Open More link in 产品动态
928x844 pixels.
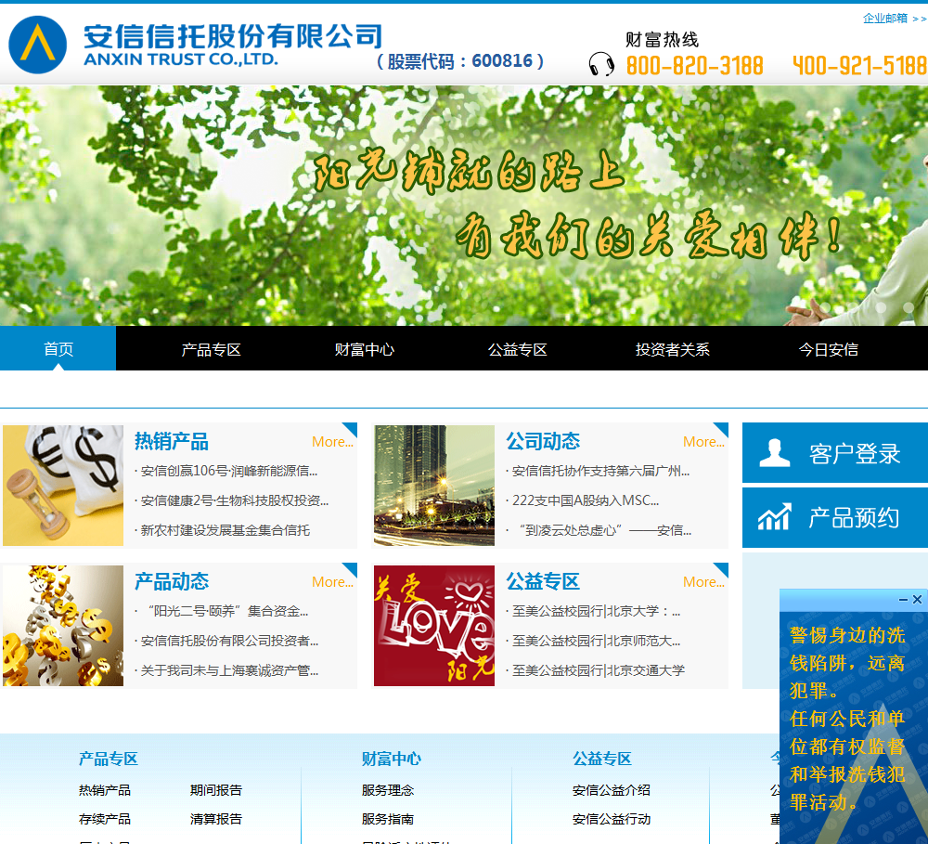tap(332, 582)
